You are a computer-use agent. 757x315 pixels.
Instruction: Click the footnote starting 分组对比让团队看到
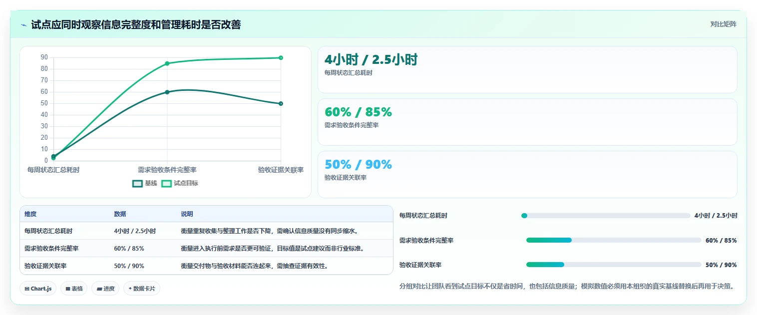(566, 287)
